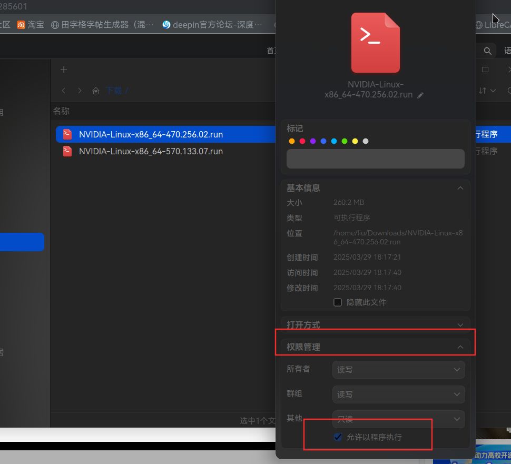Click the icon of NVIDIA-Linux-x86_64-570.133.07.run
Screen dimensions: 511x464
(x=67, y=151)
